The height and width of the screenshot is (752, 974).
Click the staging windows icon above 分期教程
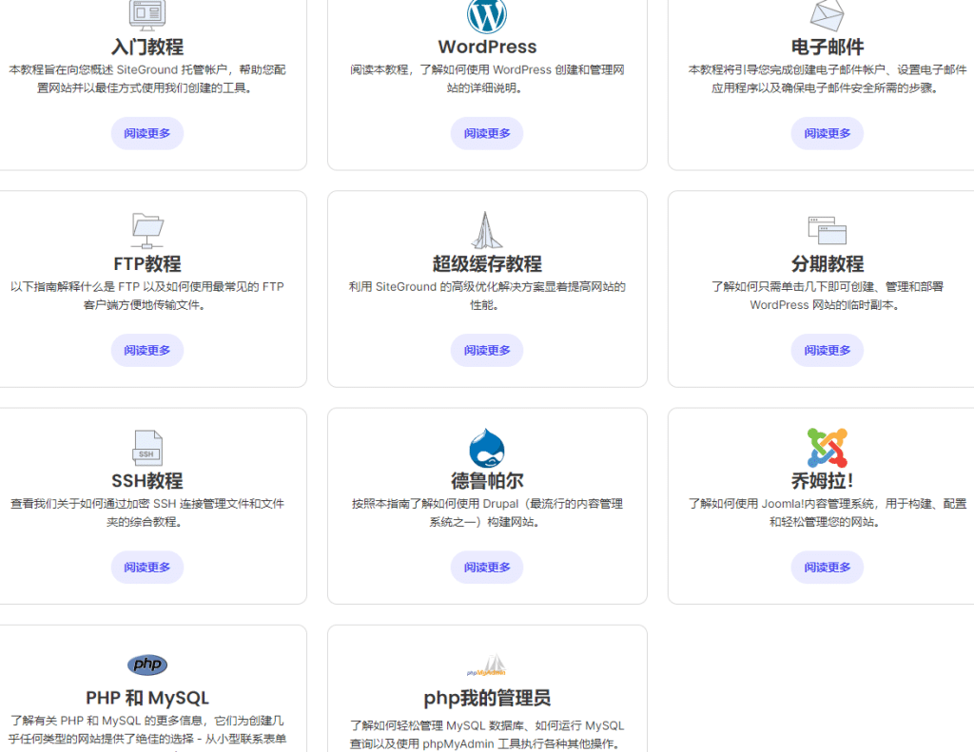click(827, 230)
